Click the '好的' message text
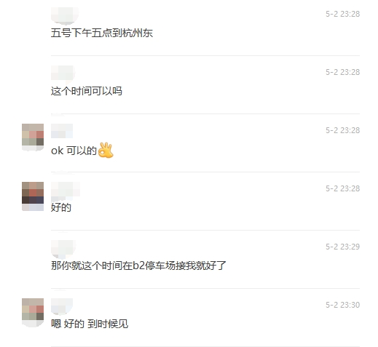 coord(61,207)
